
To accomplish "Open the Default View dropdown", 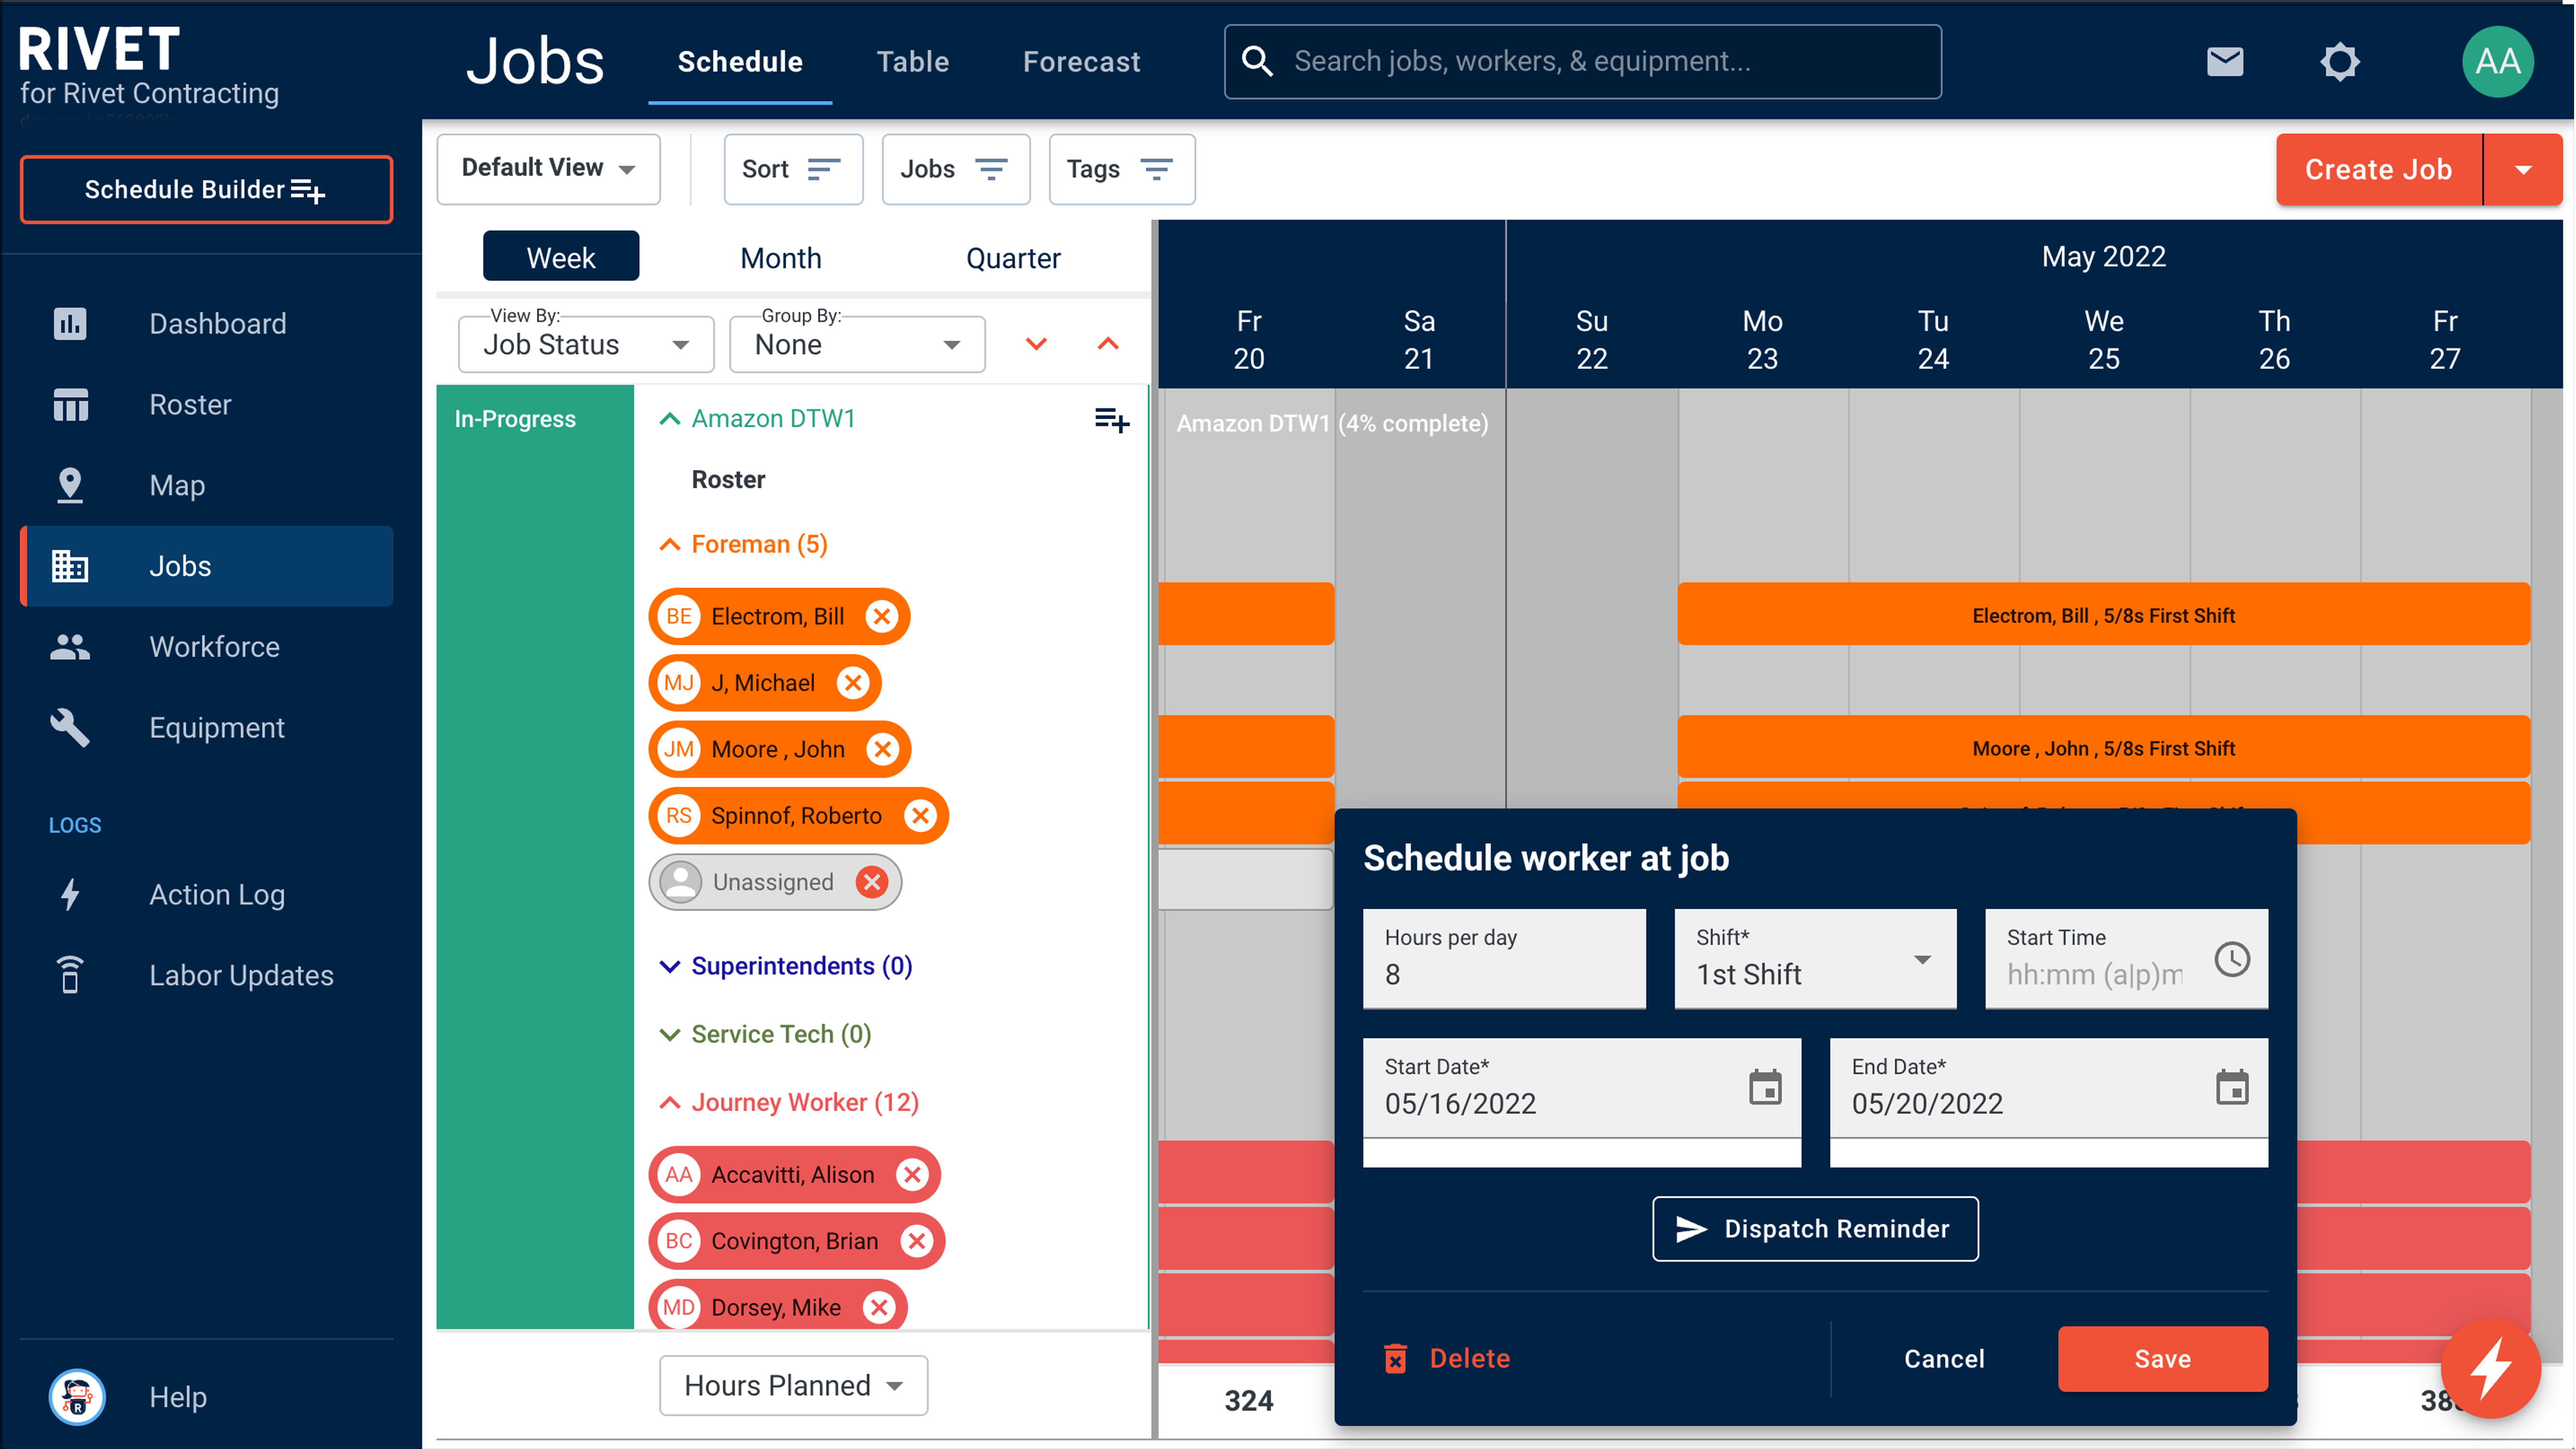I will point(548,169).
